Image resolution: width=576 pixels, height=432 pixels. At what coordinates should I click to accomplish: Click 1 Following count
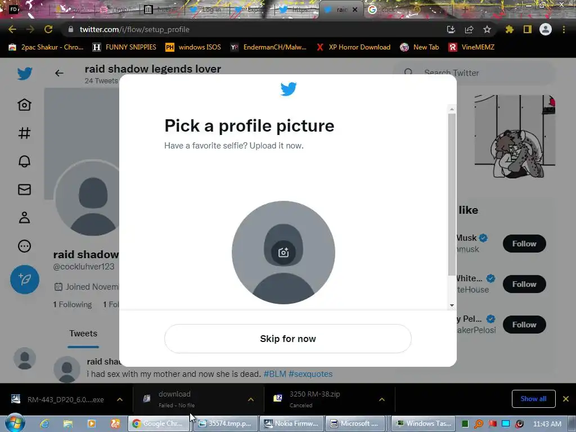pos(73,304)
